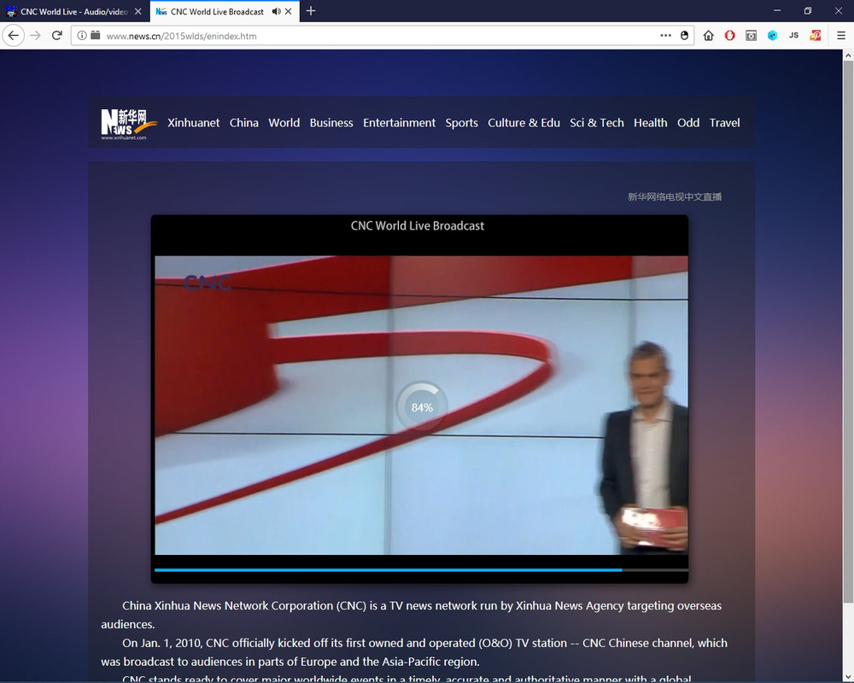Open the Firefox hamburger menu
Viewport: 854px width, 683px height.
click(x=841, y=36)
